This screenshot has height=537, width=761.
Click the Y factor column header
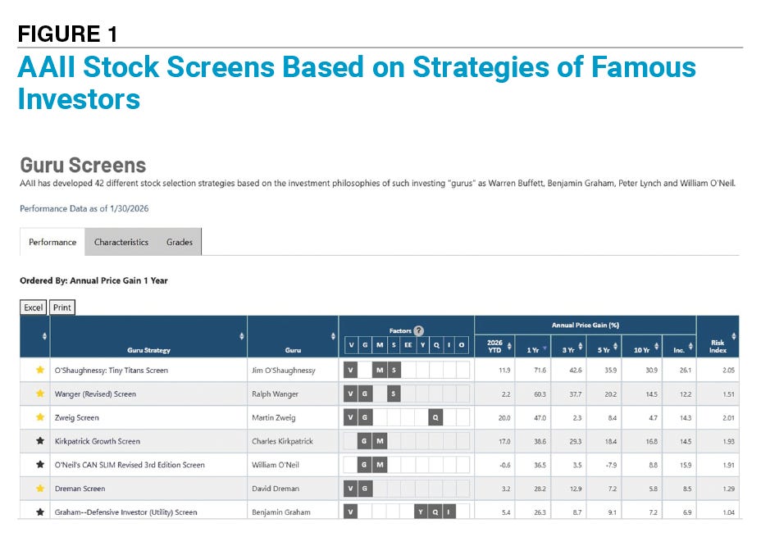pos(423,344)
